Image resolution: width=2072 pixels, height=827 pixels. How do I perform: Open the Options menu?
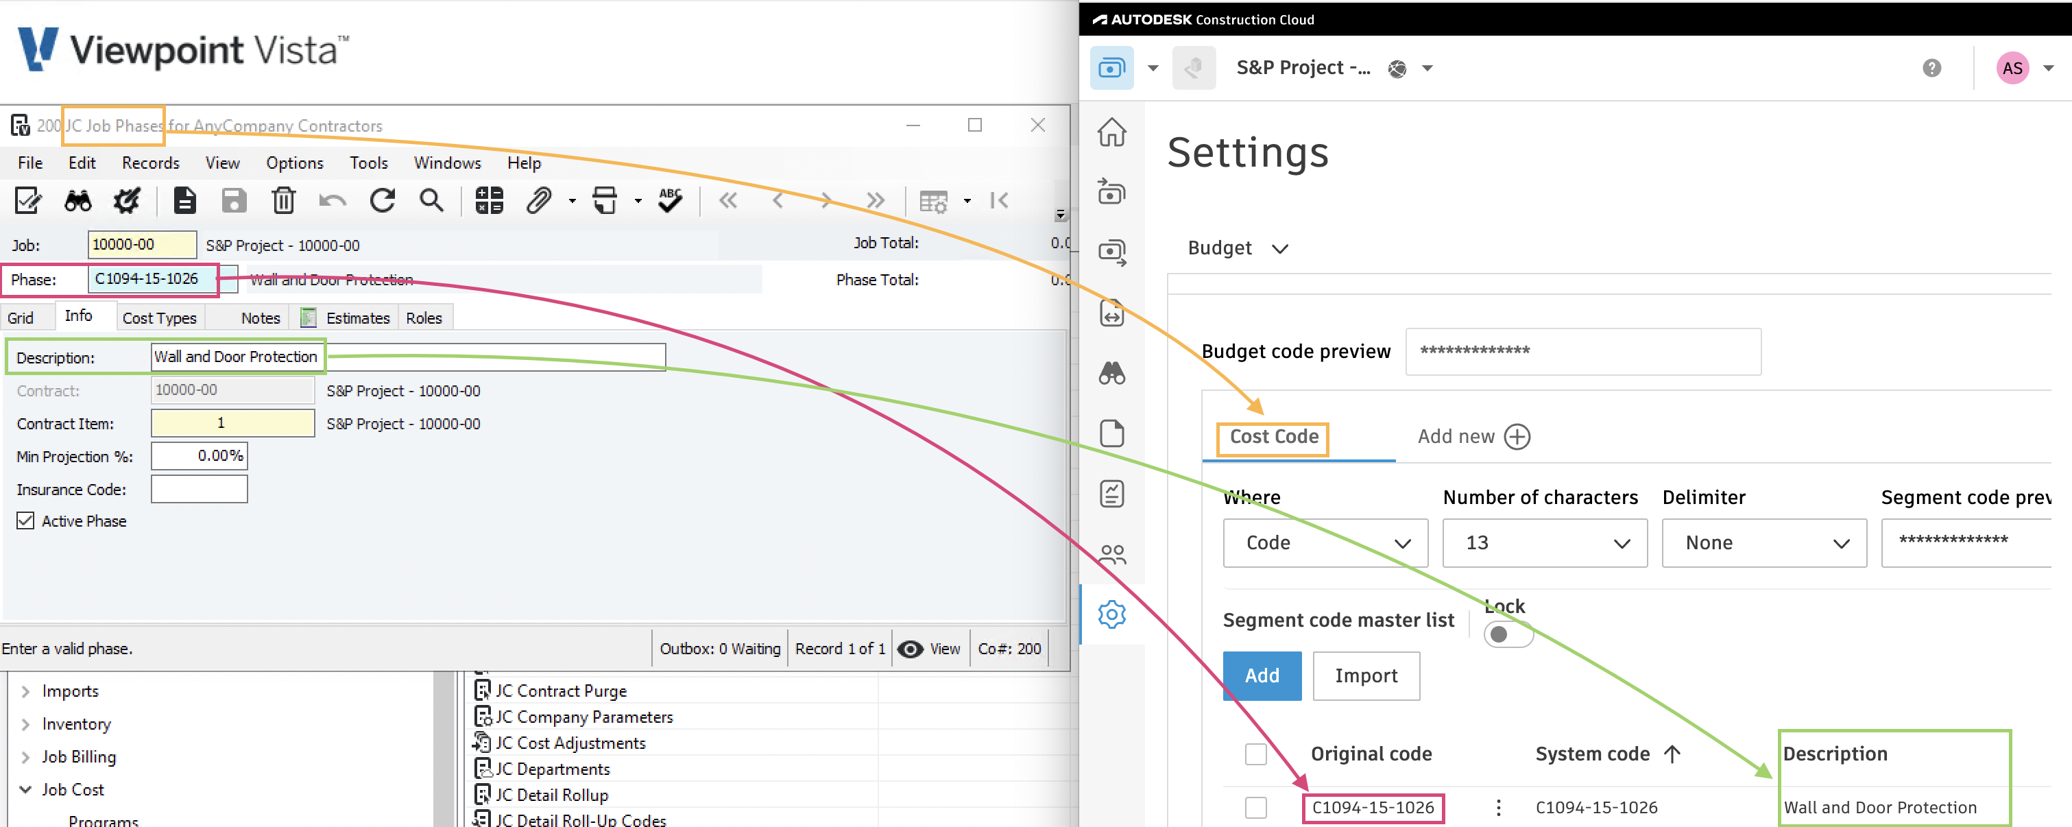coord(294,163)
